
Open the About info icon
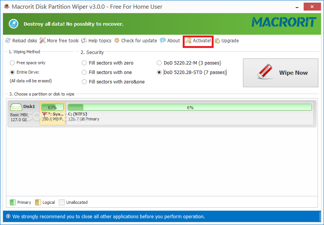163,41
